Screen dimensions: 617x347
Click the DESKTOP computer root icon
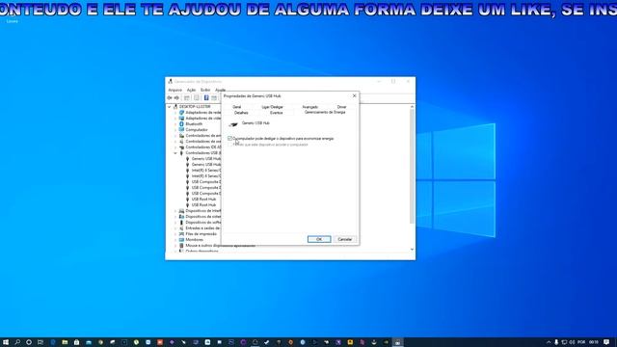pyautogui.click(x=175, y=107)
